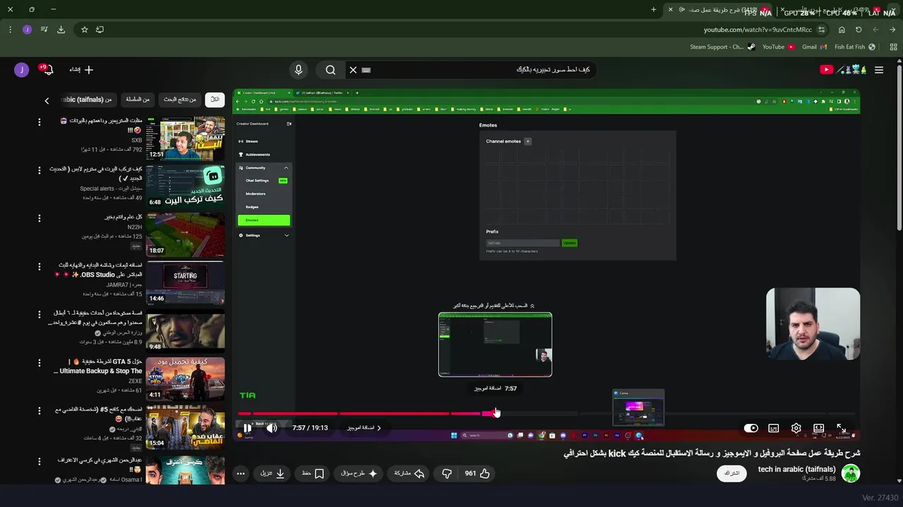The width and height of the screenshot is (903, 507).
Task: Show more filter chips with the arrow
Action: tap(47, 101)
